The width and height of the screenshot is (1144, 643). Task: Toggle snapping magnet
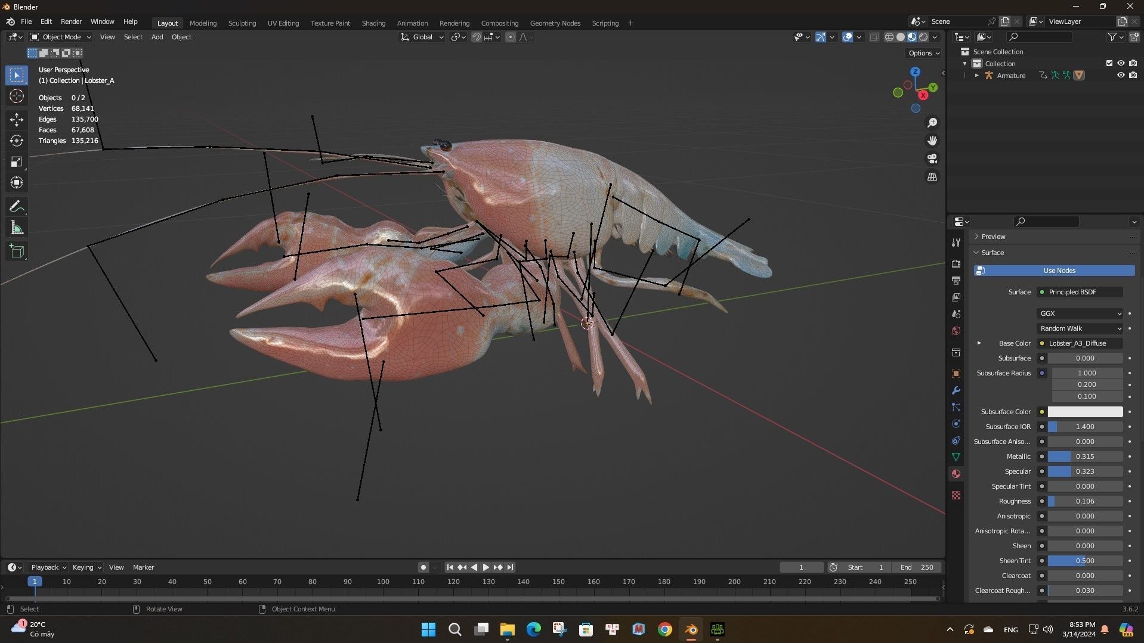tap(477, 37)
